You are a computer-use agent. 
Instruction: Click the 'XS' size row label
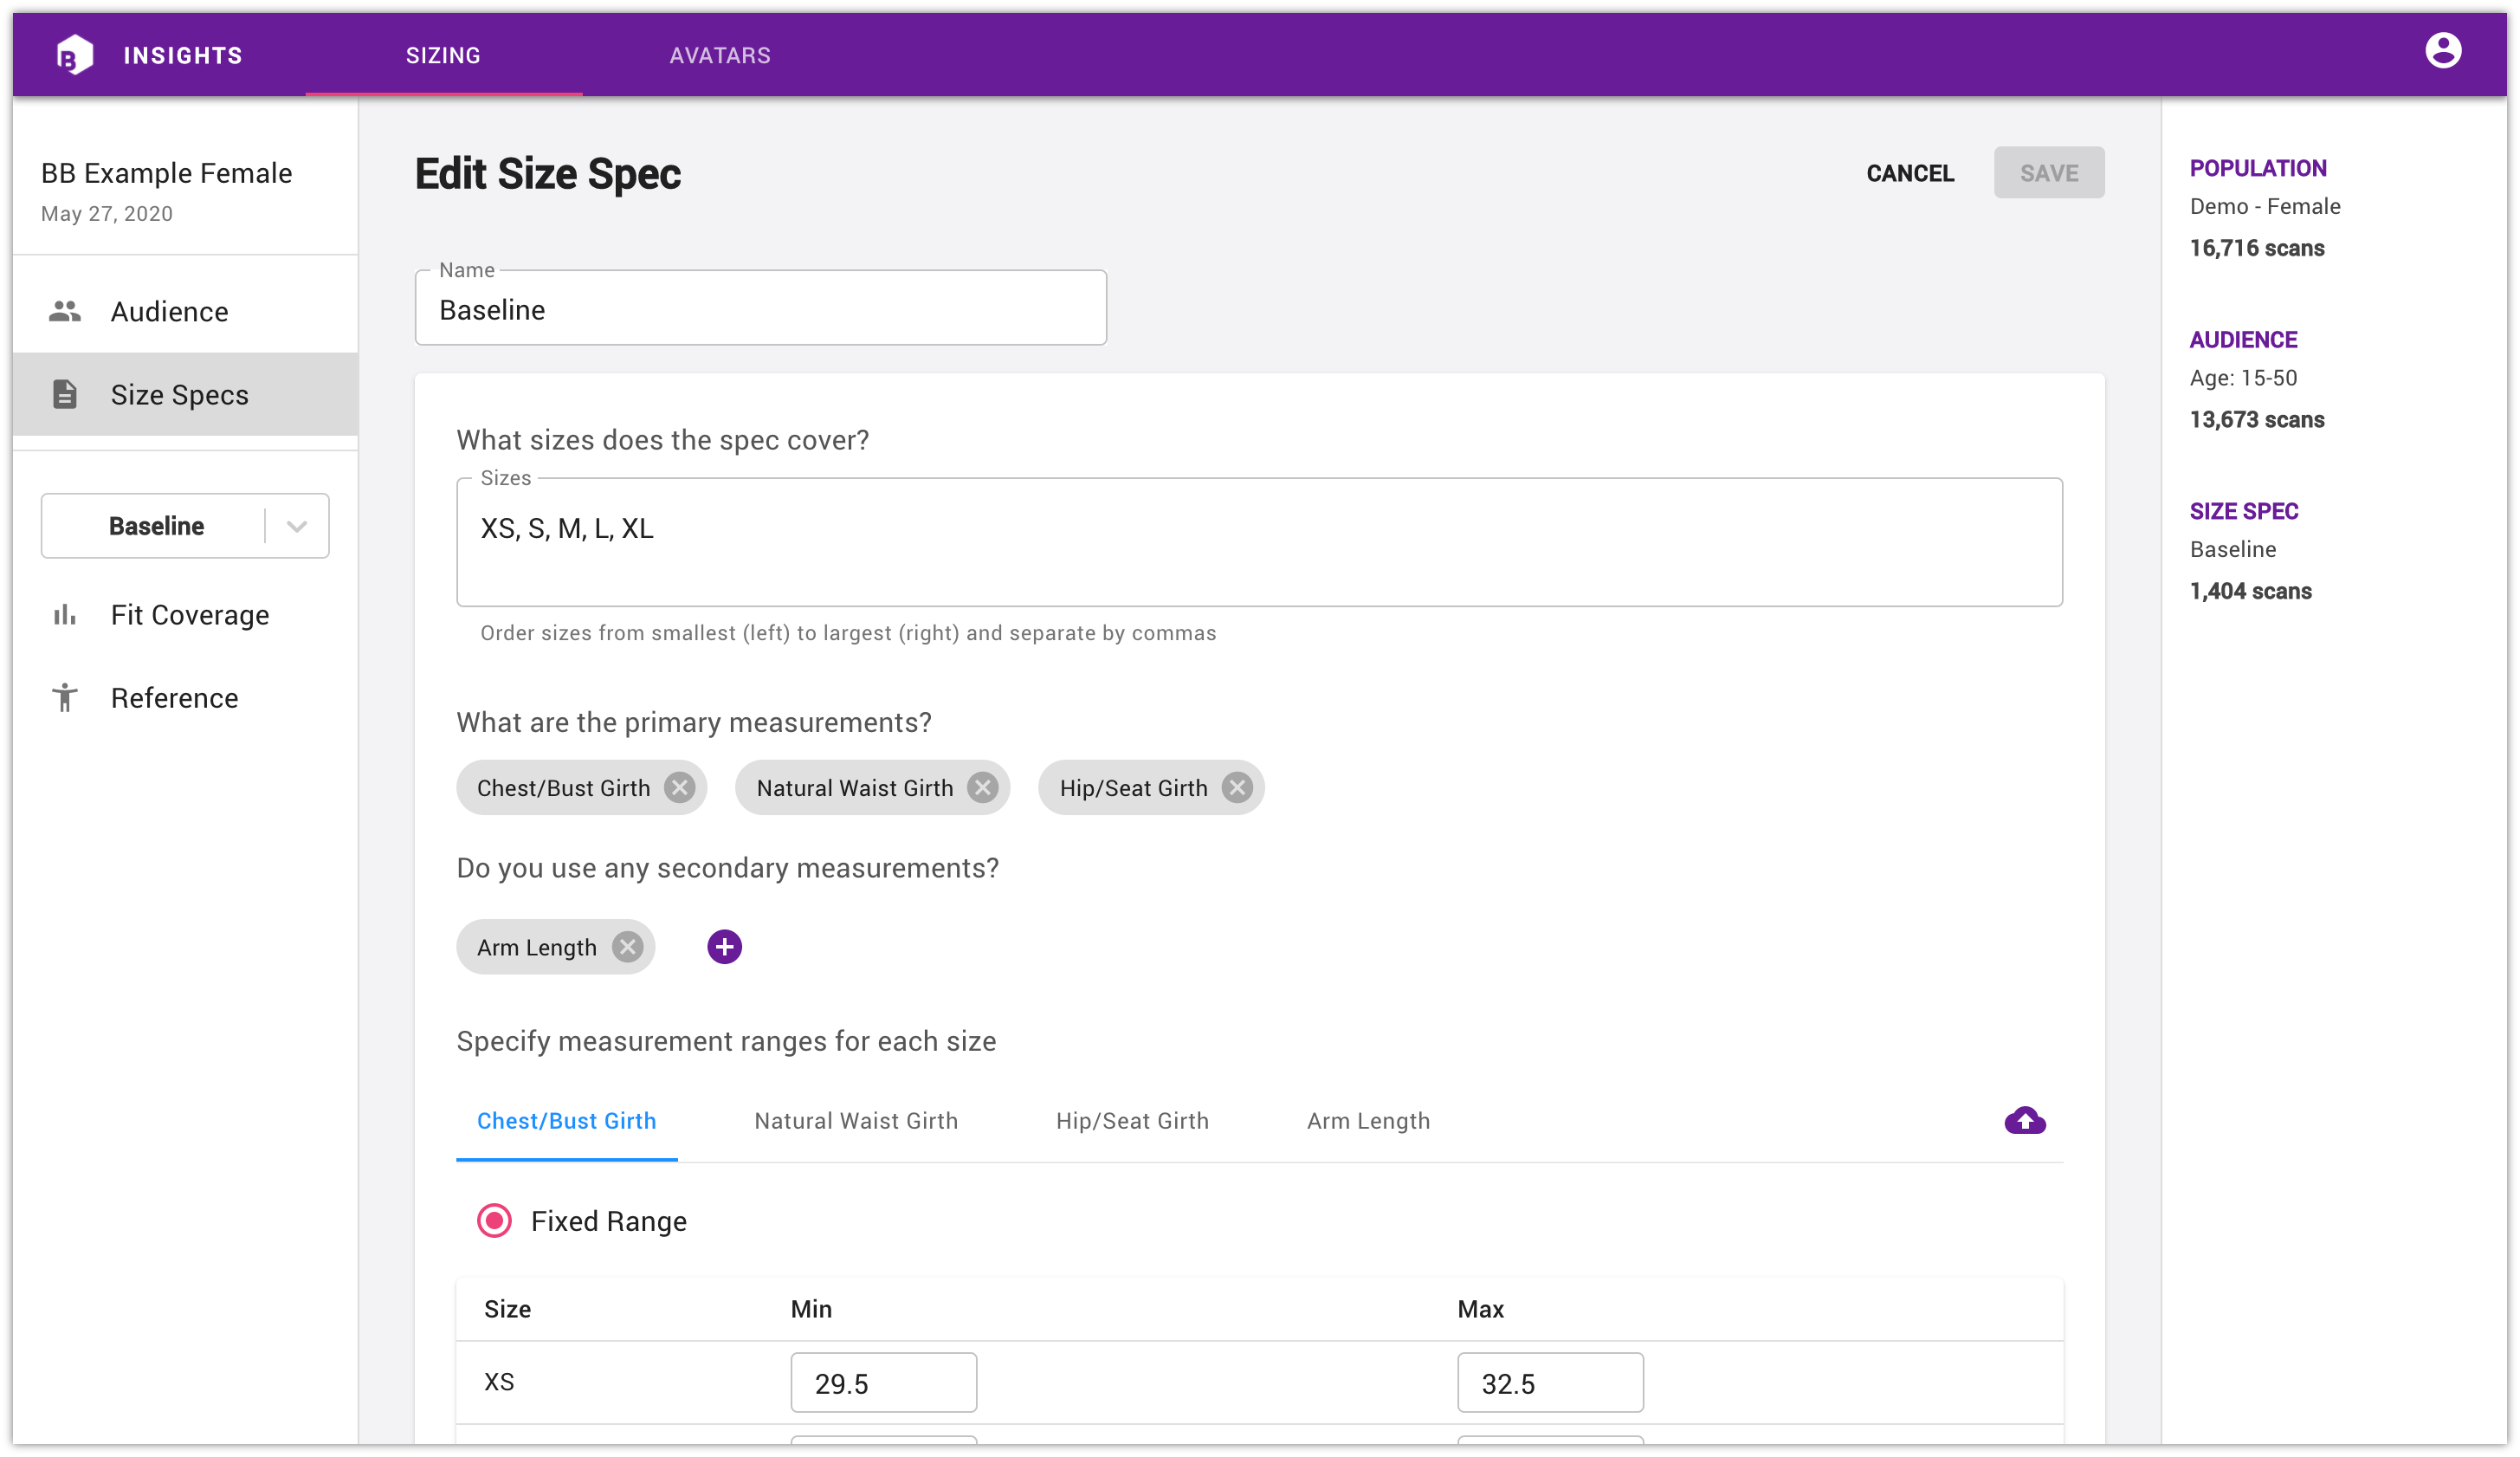(x=499, y=1382)
